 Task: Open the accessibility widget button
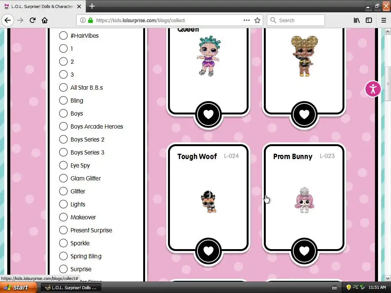click(373, 89)
